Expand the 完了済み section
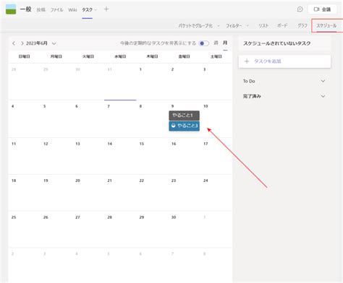This screenshot has height=283, width=343. click(x=284, y=96)
